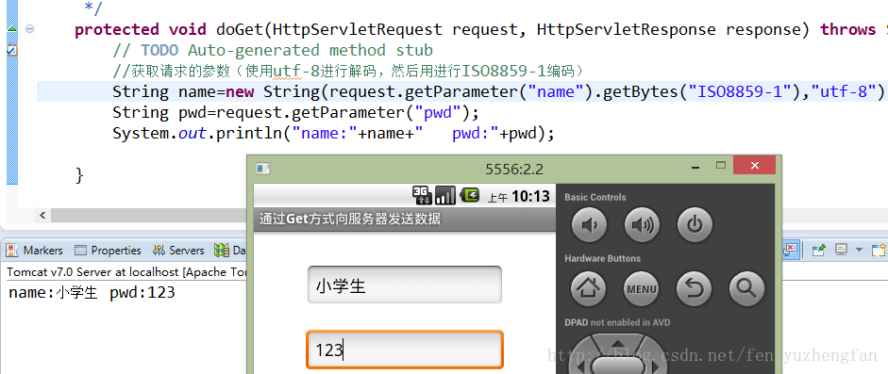The height and width of the screenshot is (374, 888).
Task: Click the emulator title 5556:2.2
Action: (x=514, y=169)
